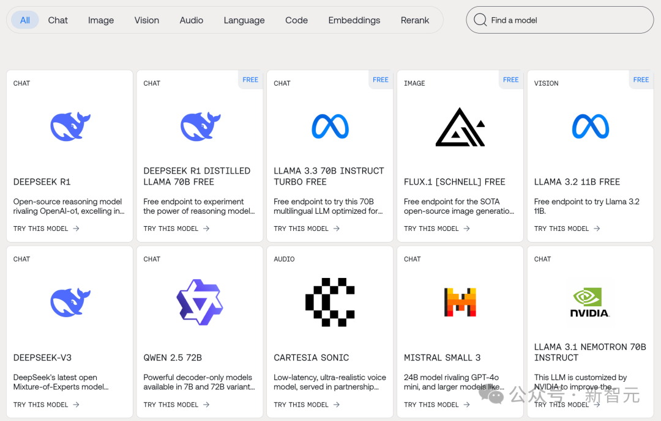This screenshot has height=421, width=661.
Task: Filter models by Embeddings tab
Action: click(354, 20)
